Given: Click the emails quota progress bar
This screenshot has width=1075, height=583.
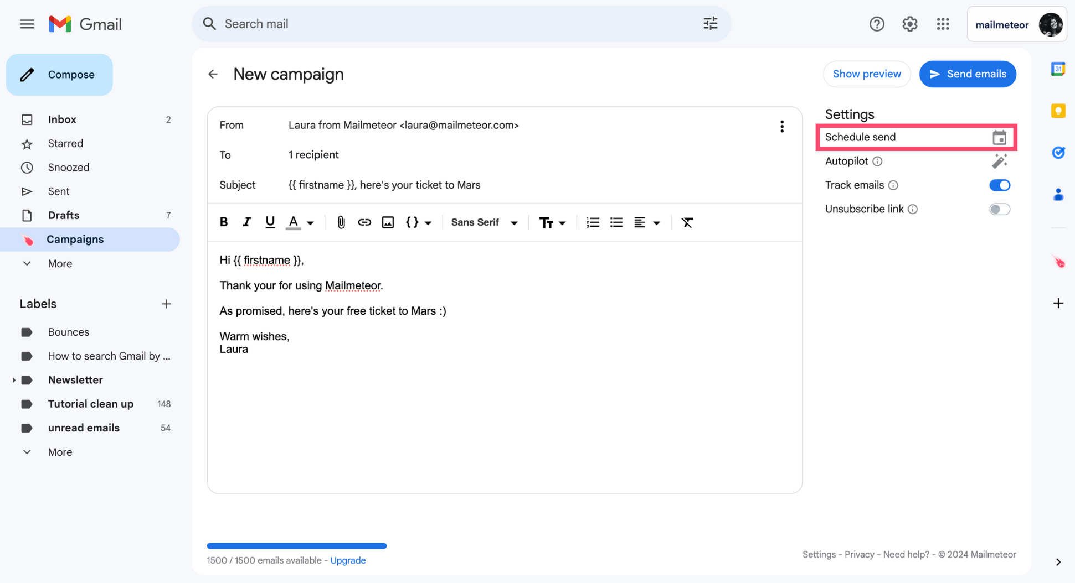Looking at the screenshot, I should coord(297,546).
